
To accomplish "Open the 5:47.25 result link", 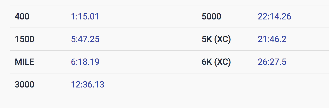I will pyautogui.click(x=85, y=39).
